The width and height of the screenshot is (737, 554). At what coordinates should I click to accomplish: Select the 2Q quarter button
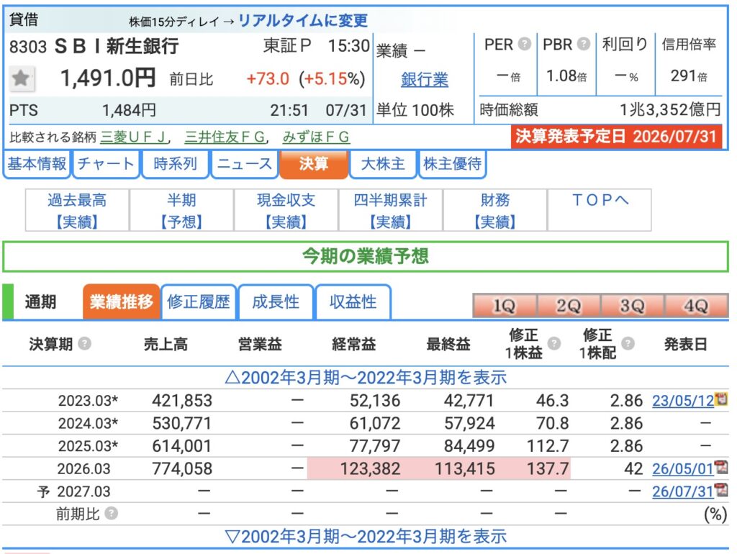(x=569, y=306)
